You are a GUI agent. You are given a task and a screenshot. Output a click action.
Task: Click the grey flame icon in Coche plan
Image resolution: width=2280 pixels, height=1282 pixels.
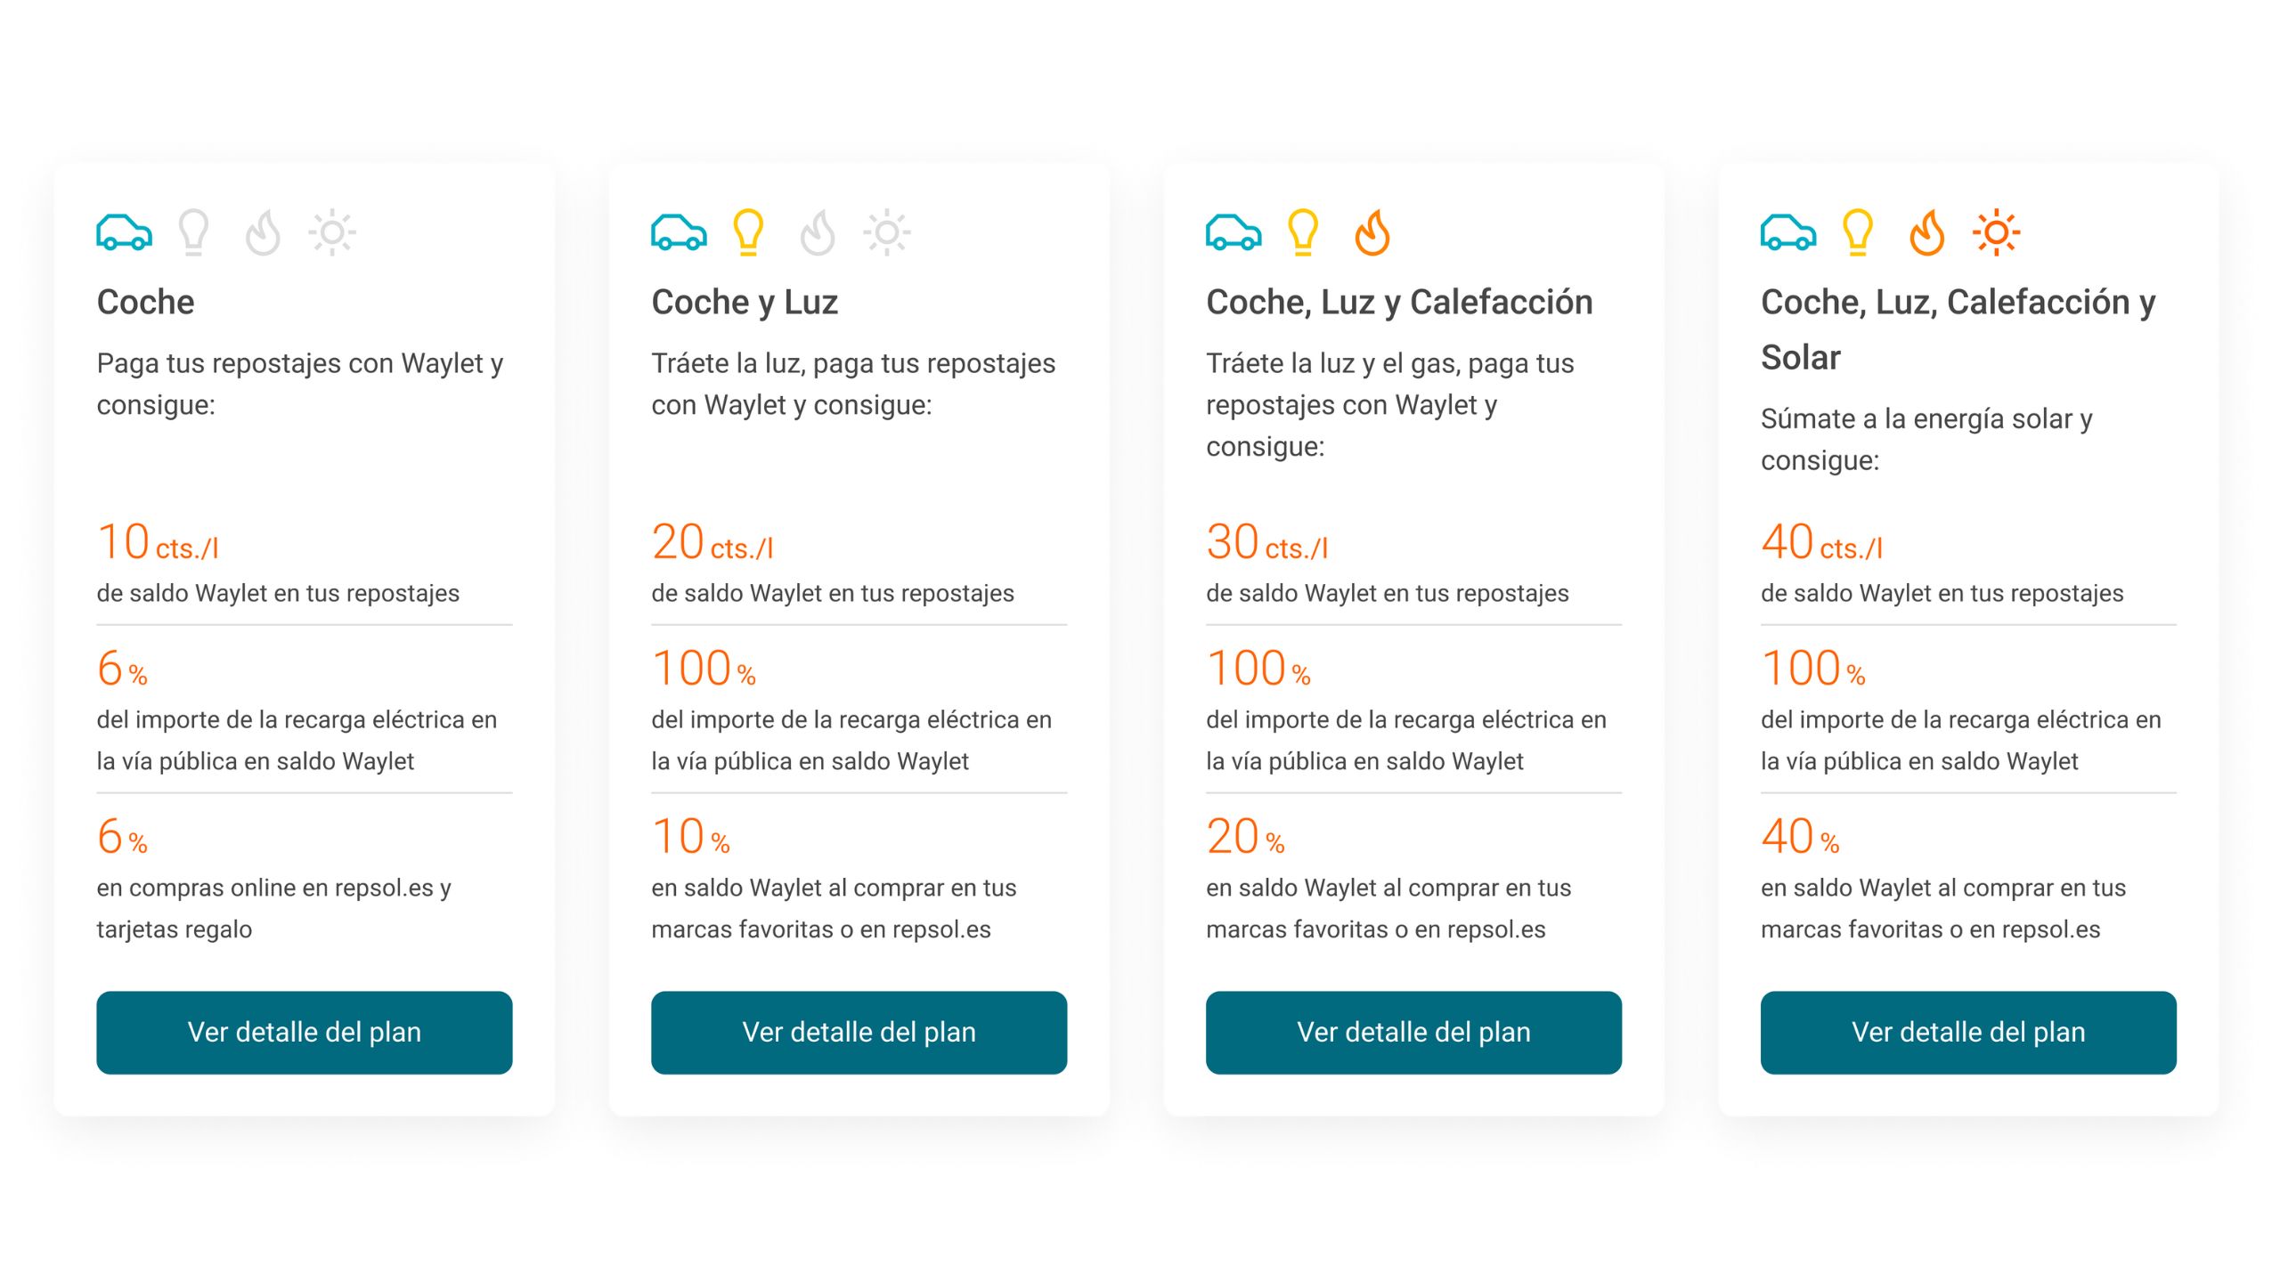coord(263,232)
